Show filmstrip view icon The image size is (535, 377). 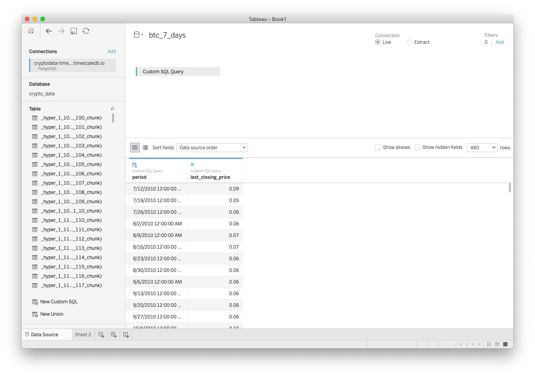(497, 344)
